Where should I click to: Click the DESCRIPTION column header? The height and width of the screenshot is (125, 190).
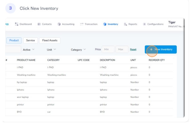(108, 60)
